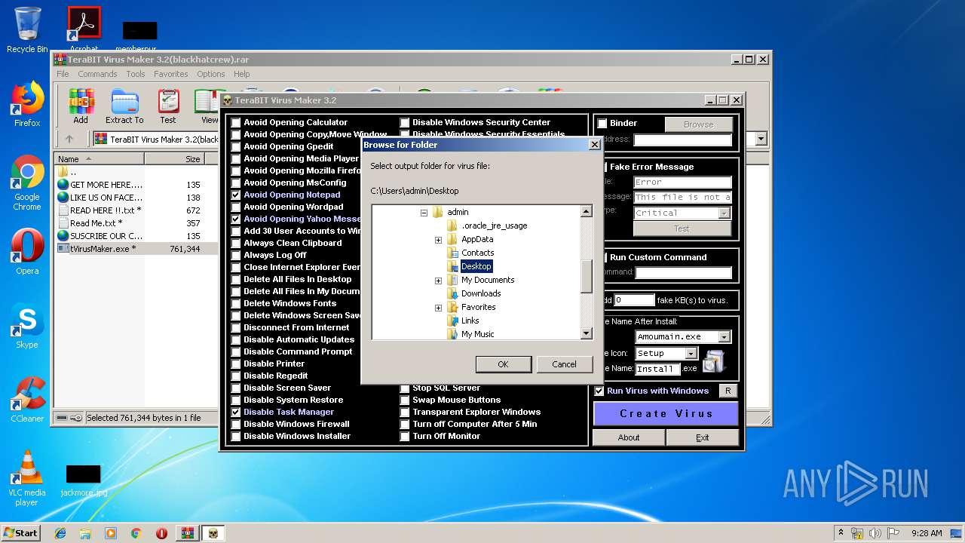Select the READ HERE !!.txt file

(100, 210)
